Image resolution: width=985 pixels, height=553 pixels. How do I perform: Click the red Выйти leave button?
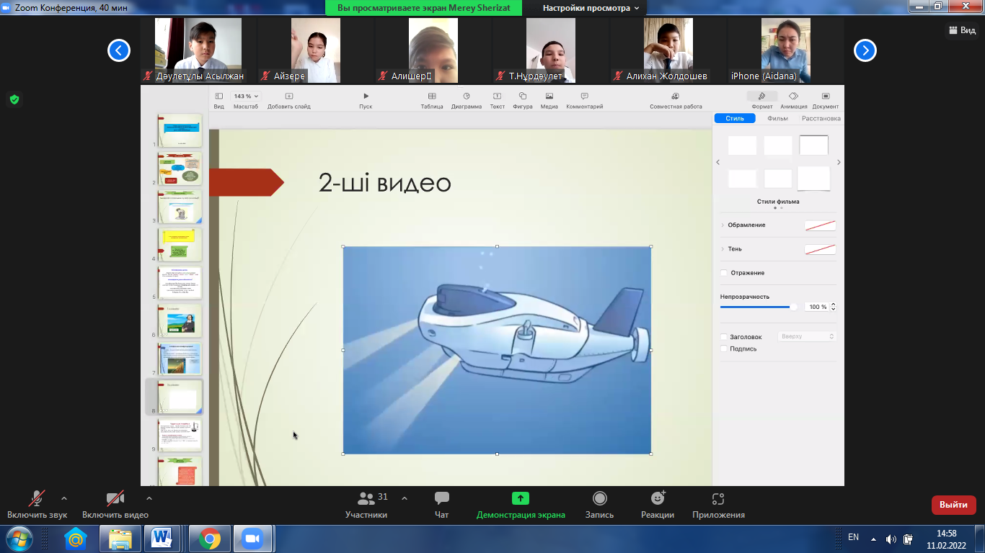953,505
